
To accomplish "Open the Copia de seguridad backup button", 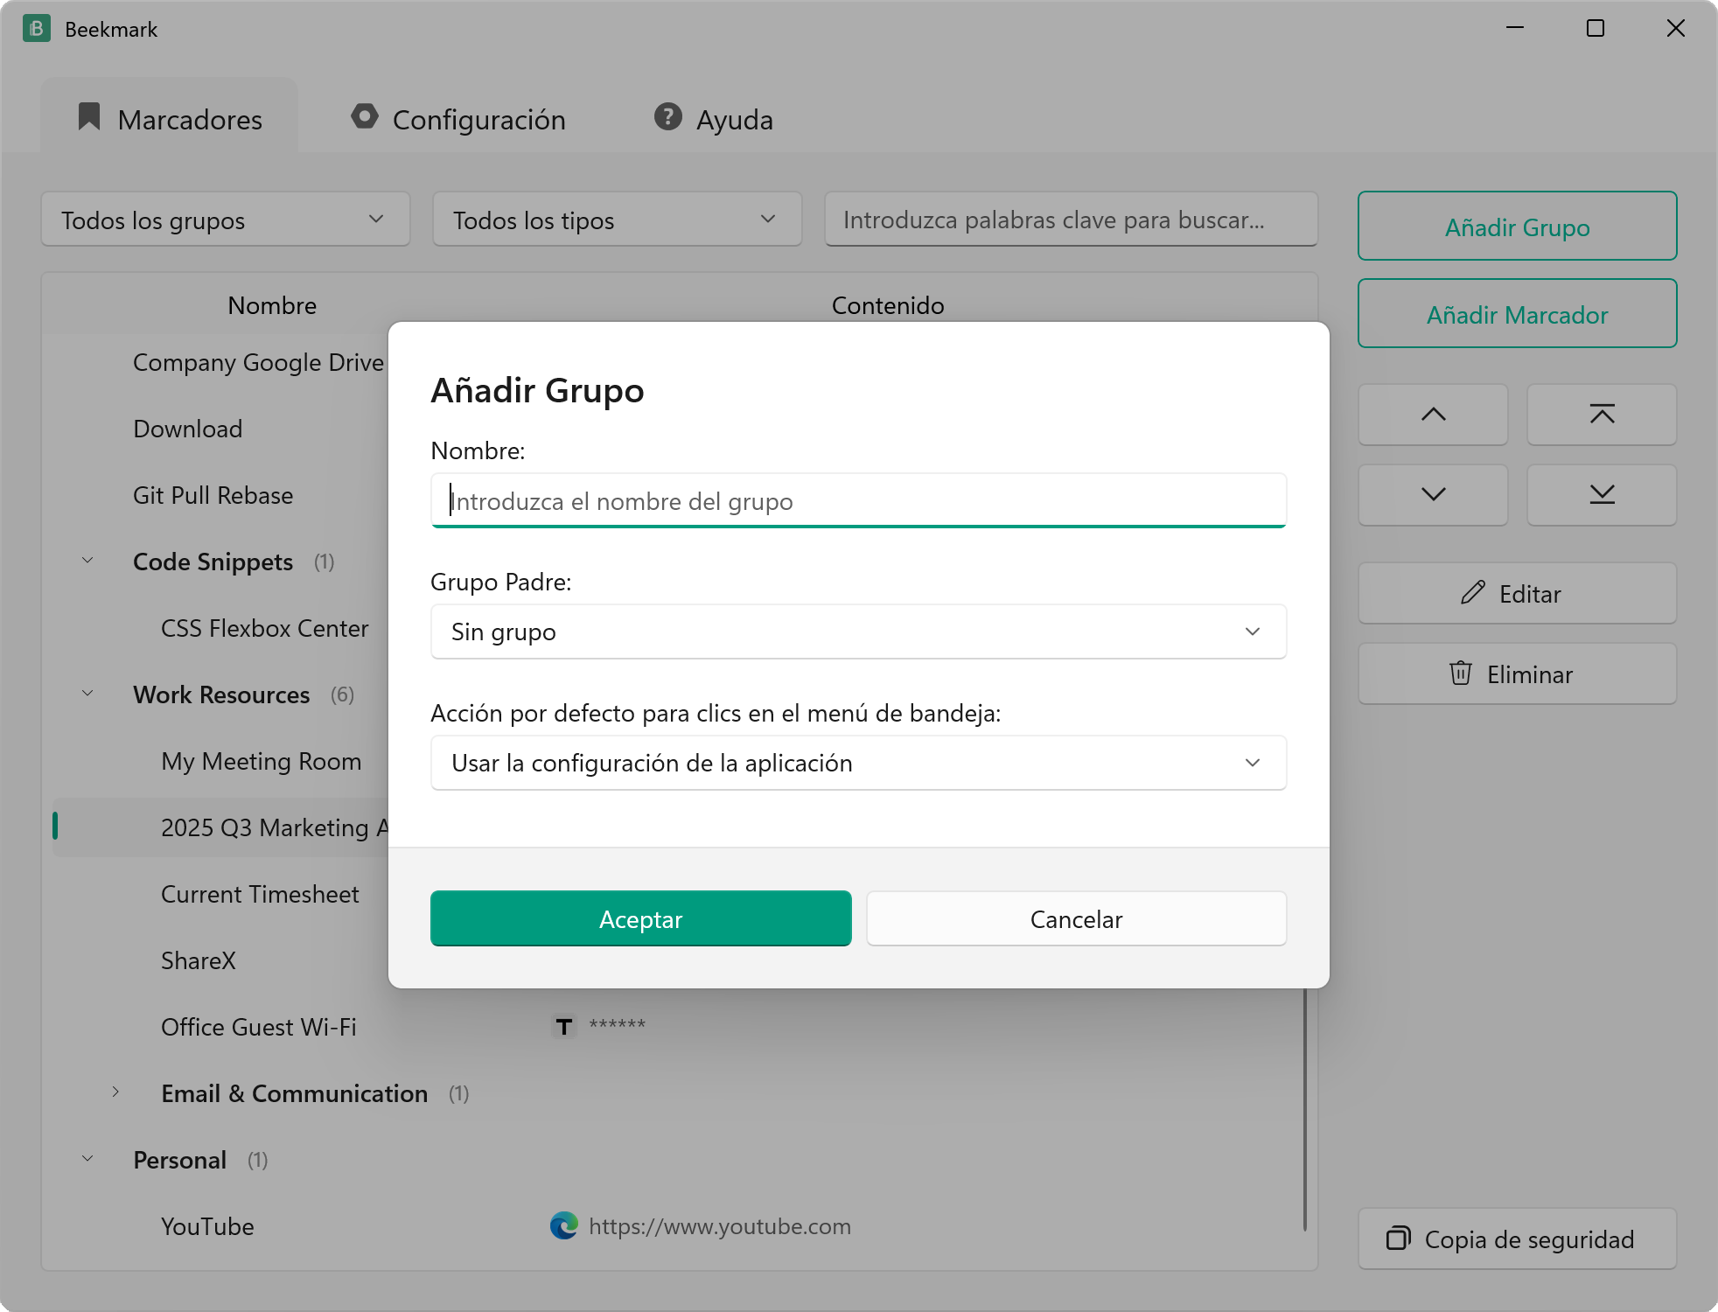I will coord(1517,1239).
